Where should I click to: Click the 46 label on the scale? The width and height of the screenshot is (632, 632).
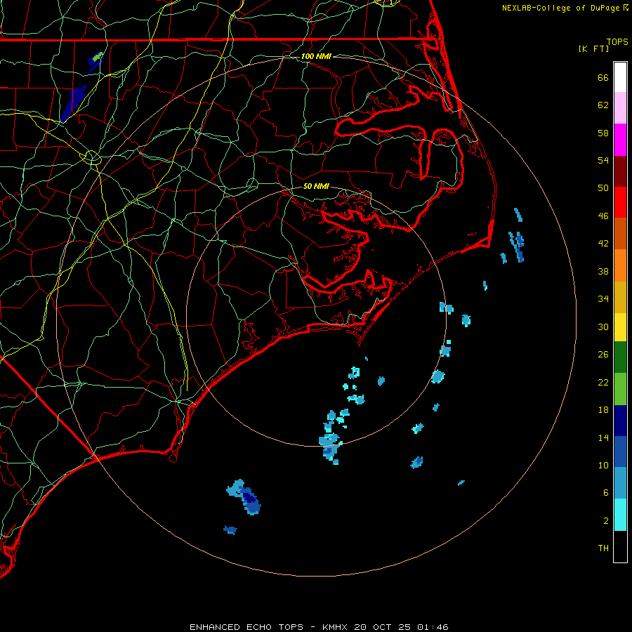coord(603,216)
